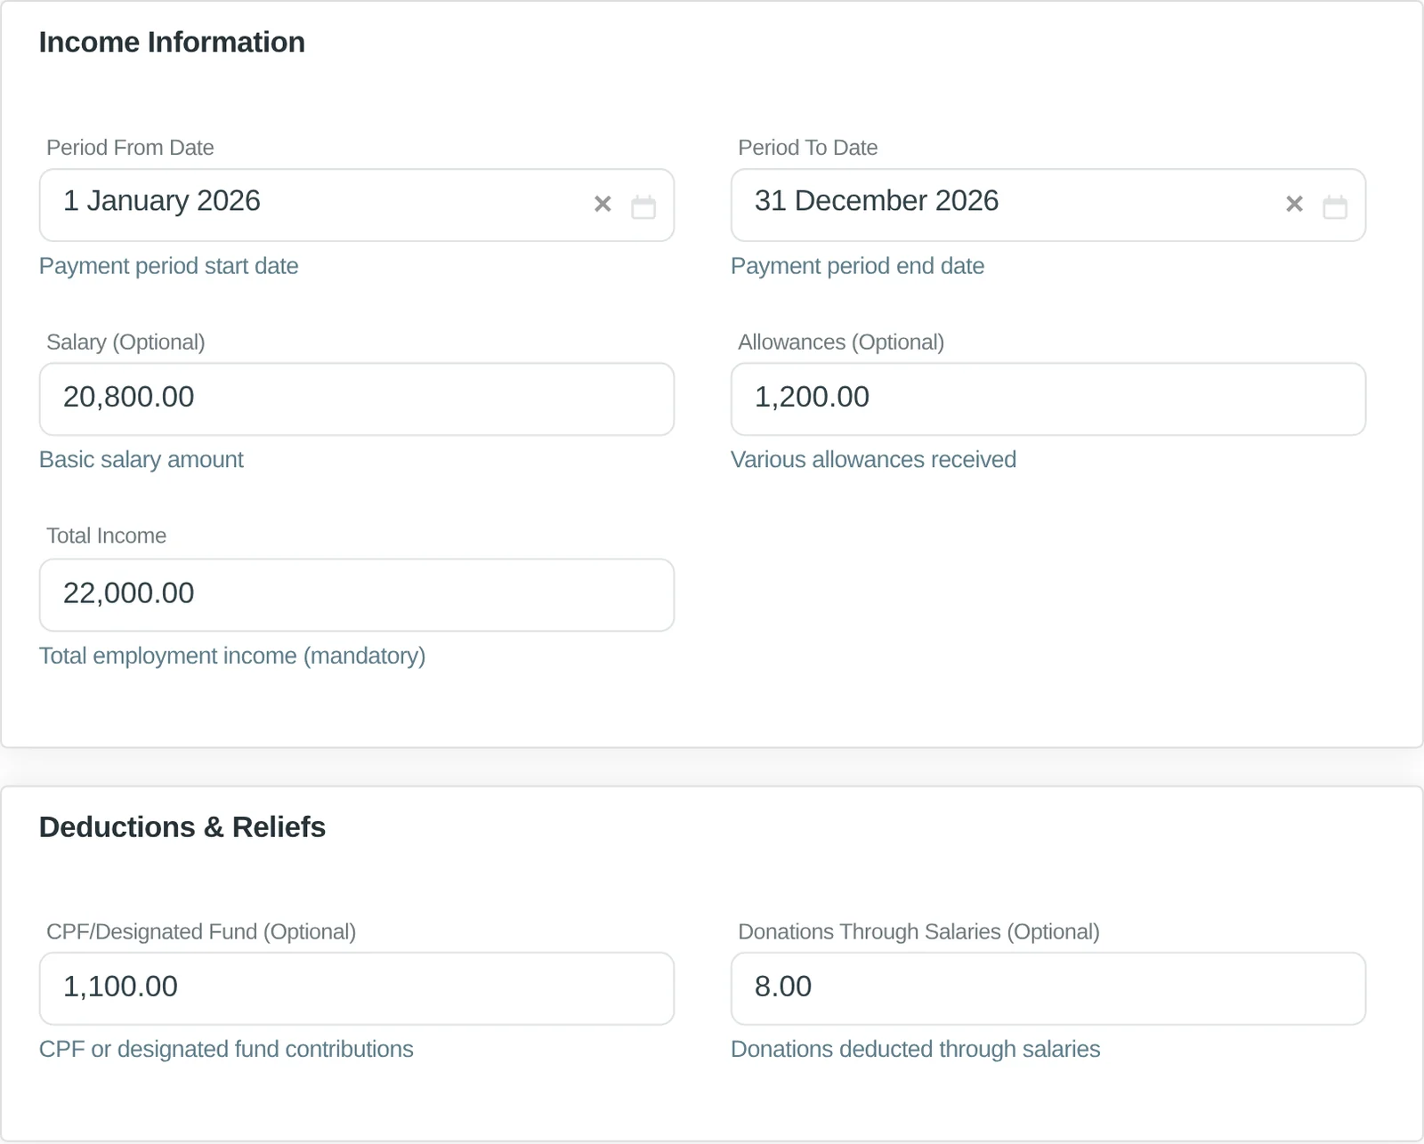Click the Income Information heading
Screen dimensions: 1424x1144
click(x=172, y=43)
